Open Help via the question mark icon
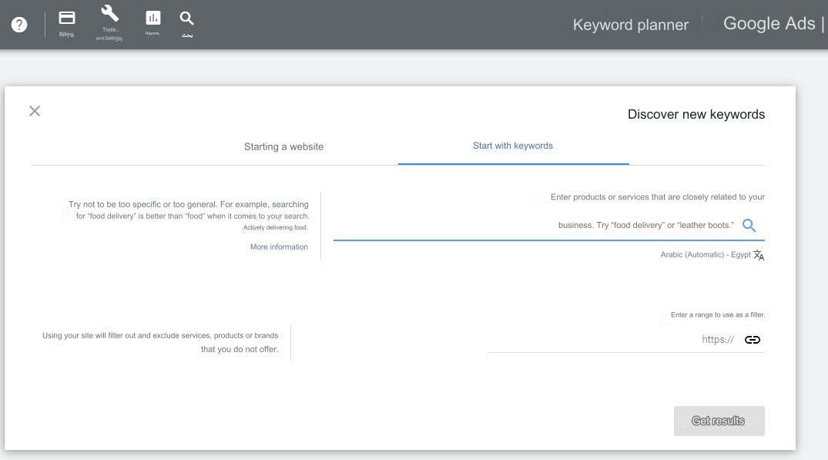The width and height of the screenshot is (828, 460). point(18,24)
